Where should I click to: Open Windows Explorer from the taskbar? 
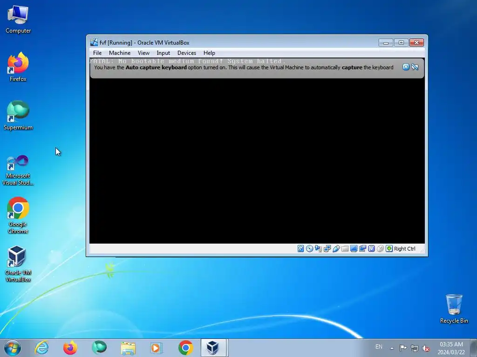click(128, 348)
